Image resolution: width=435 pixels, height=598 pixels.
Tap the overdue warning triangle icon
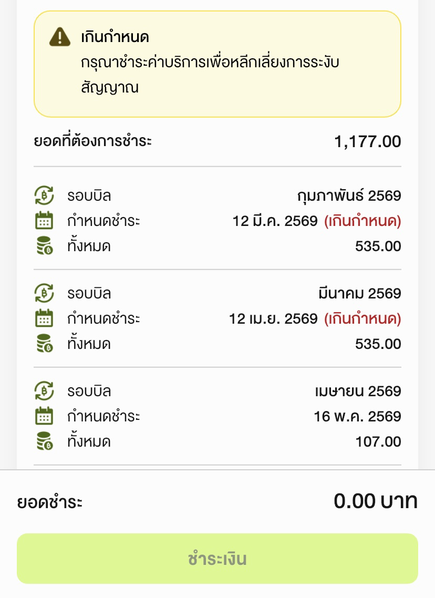point(60,37)
